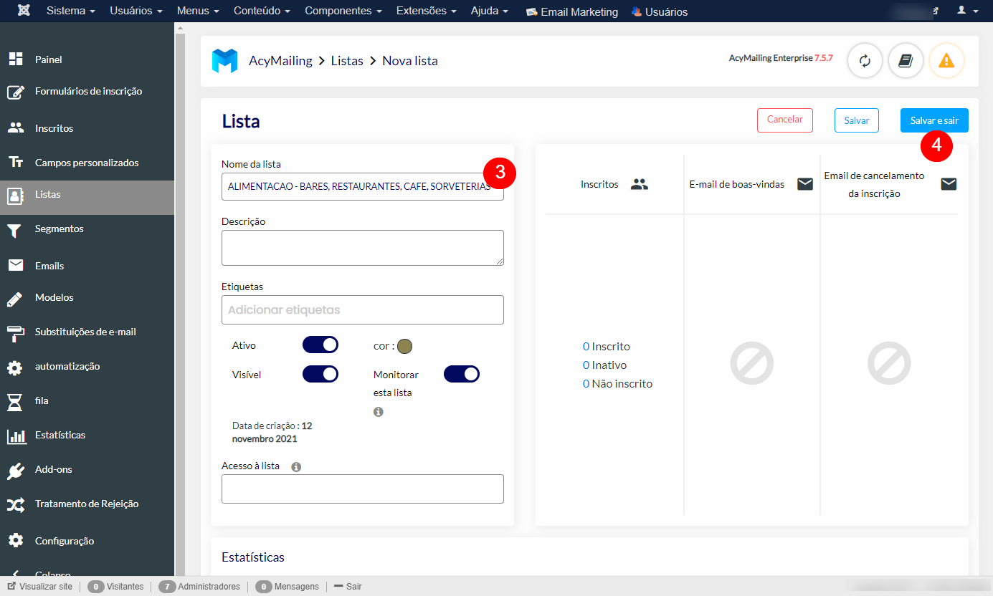Click the unsubscribe email envelope icon
This screenshot has width=993, height=596.
click(948, 183)
